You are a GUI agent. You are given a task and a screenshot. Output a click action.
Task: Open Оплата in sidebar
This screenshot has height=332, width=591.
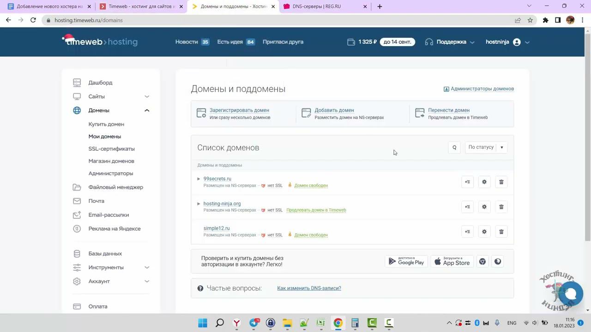pyautogui.click(x=98, y=307)
